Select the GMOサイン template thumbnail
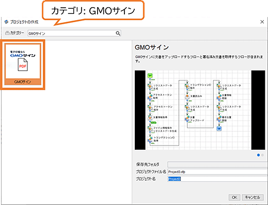The width and height of the screenshot is (268, 205). pyautogui.click(x=23, y=64)
